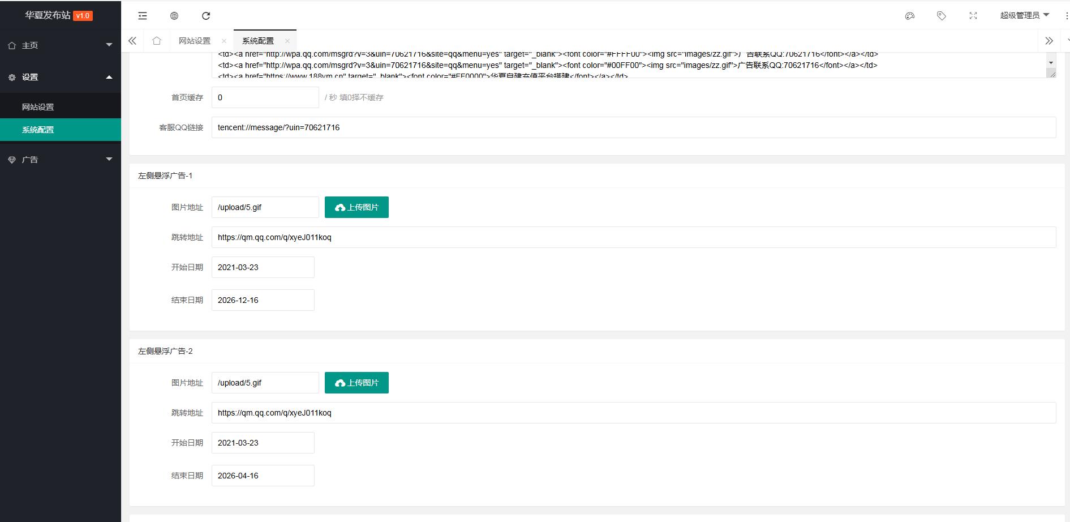Collapse the 设置 sidebar menu
The height and width of the screenshot is (522, 1070).
click(61, 77)
